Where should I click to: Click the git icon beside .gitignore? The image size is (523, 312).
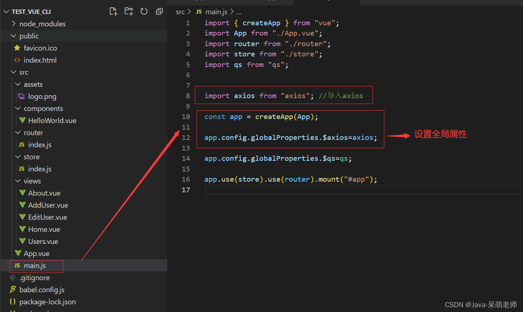13,278
